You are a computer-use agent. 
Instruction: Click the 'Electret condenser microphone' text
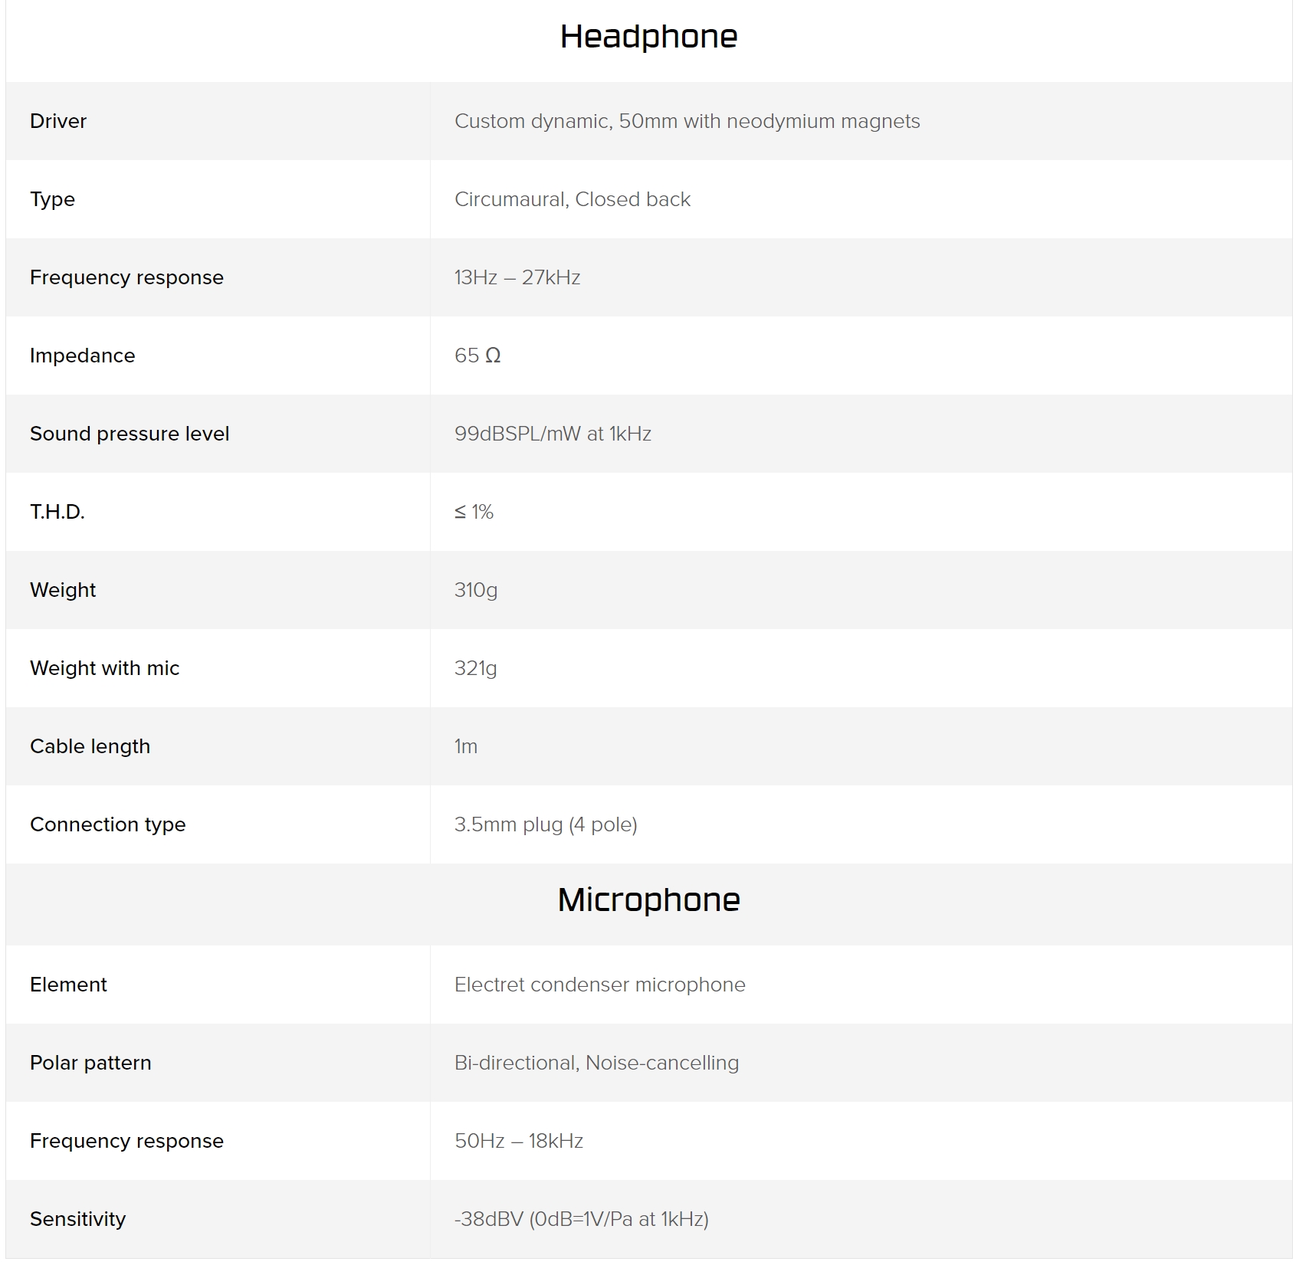click(x=599, y=985)
